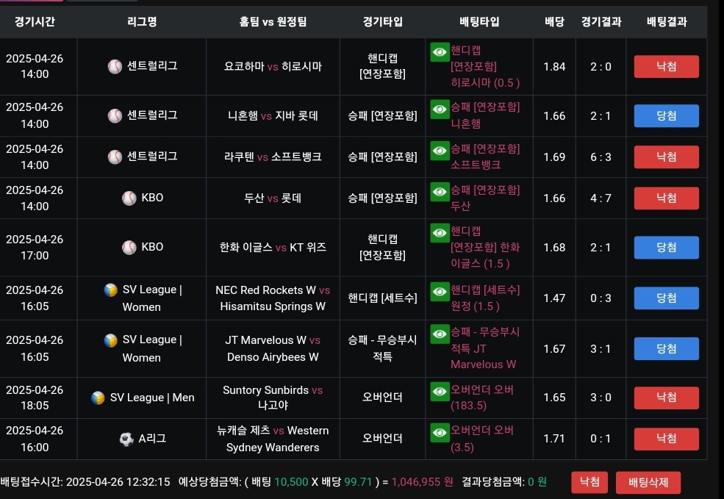Click the green eye icon in the 요코하마 row
Image resolution: width=724 pixels, height=499 pixels.
click(x=440, y=51)
